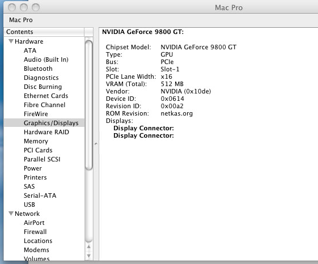Select Audio (Built In) item
The image size is (318, 264).
[46, 59]
